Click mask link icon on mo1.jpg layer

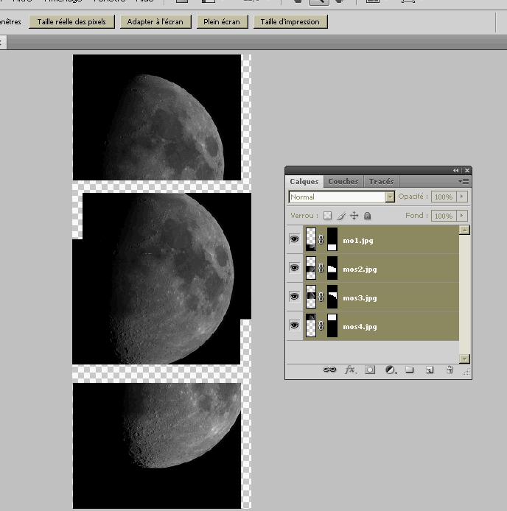pyautogui.click(x=321, y=239)
